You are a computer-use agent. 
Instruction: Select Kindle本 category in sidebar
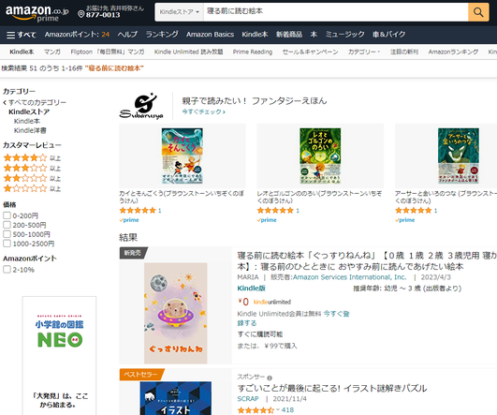[27, 121]
